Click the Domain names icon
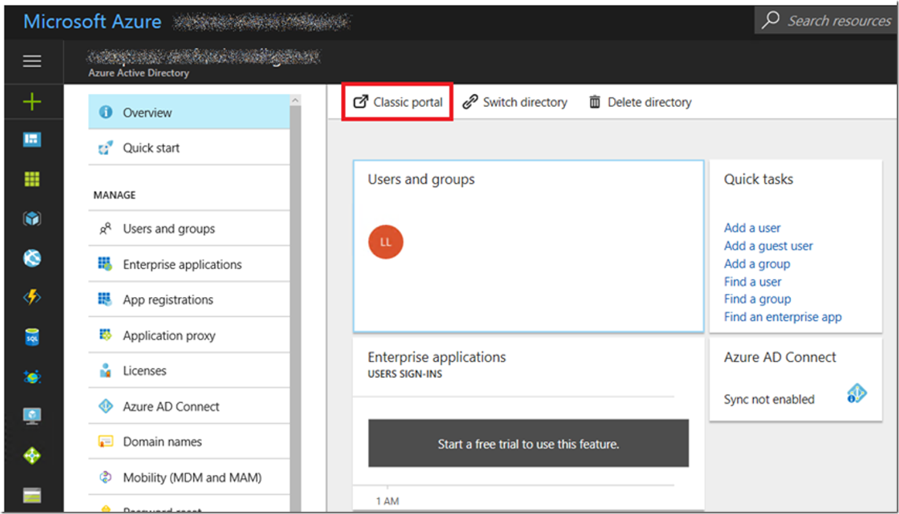This screenshot has height=514, width=899. coord(105,441)
